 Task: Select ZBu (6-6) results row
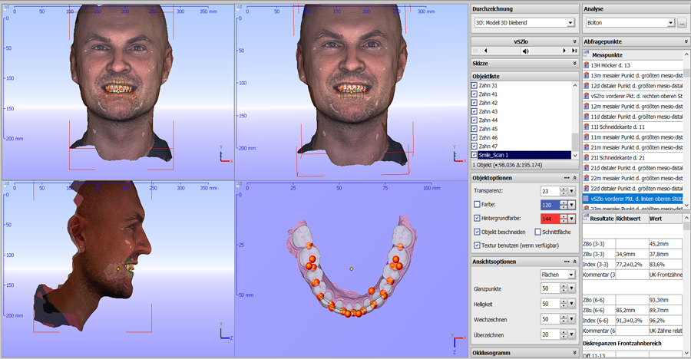tap(633, 310)
